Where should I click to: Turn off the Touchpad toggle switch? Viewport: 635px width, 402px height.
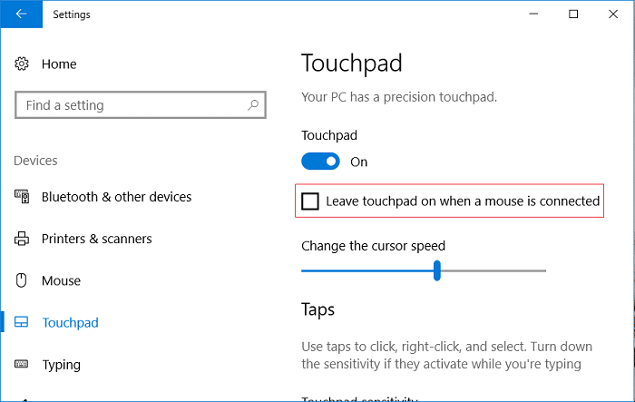coord(320,162)
